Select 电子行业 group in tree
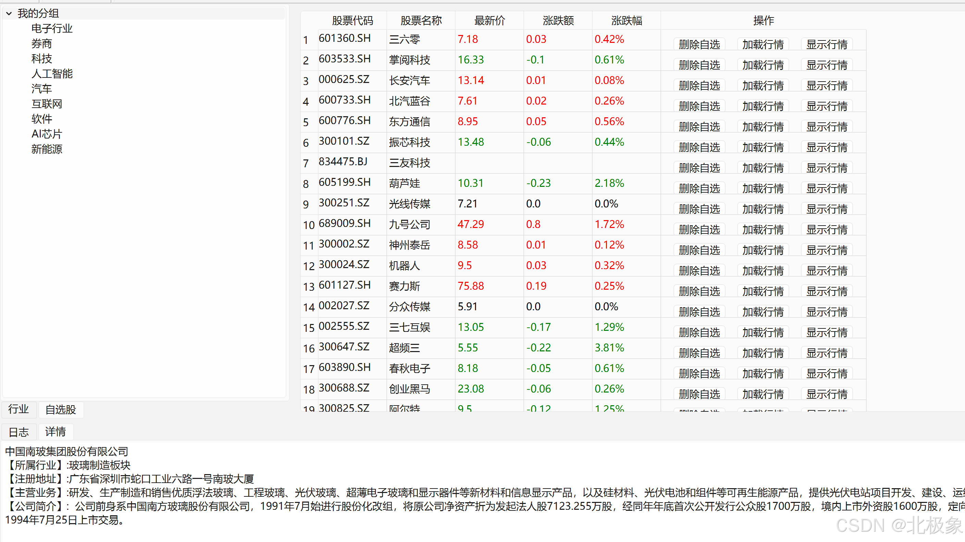 tap(52, 28)
